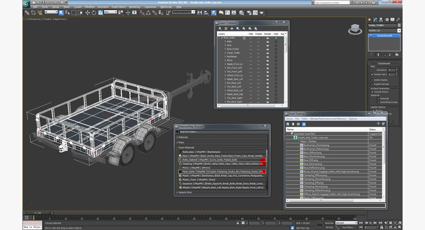Click Refresh icon in Asset Tracking
This screenshot has width=425, height=230.
(x=288, y=124)
